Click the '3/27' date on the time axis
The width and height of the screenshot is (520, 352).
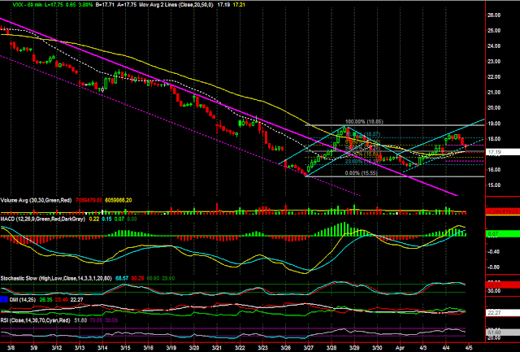308,348
